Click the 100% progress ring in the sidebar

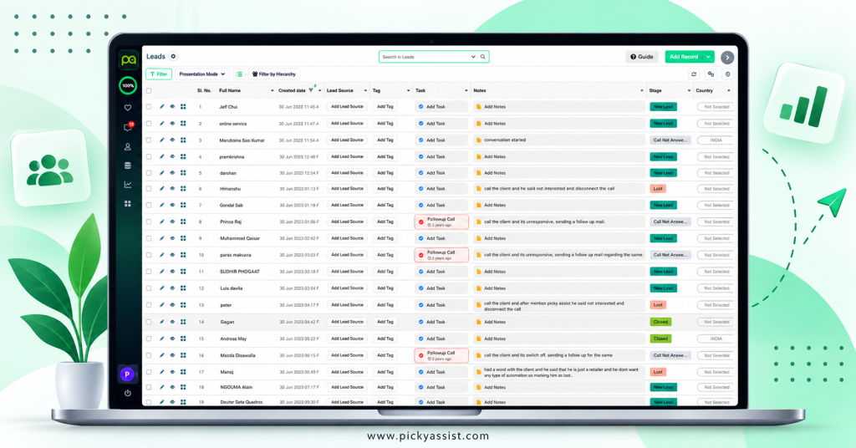(x=128, y=85)
